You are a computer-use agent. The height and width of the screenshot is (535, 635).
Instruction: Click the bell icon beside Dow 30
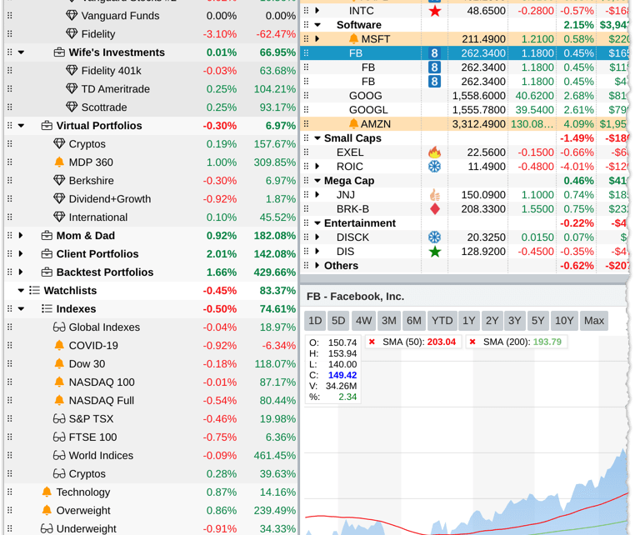tap(59, 363)
